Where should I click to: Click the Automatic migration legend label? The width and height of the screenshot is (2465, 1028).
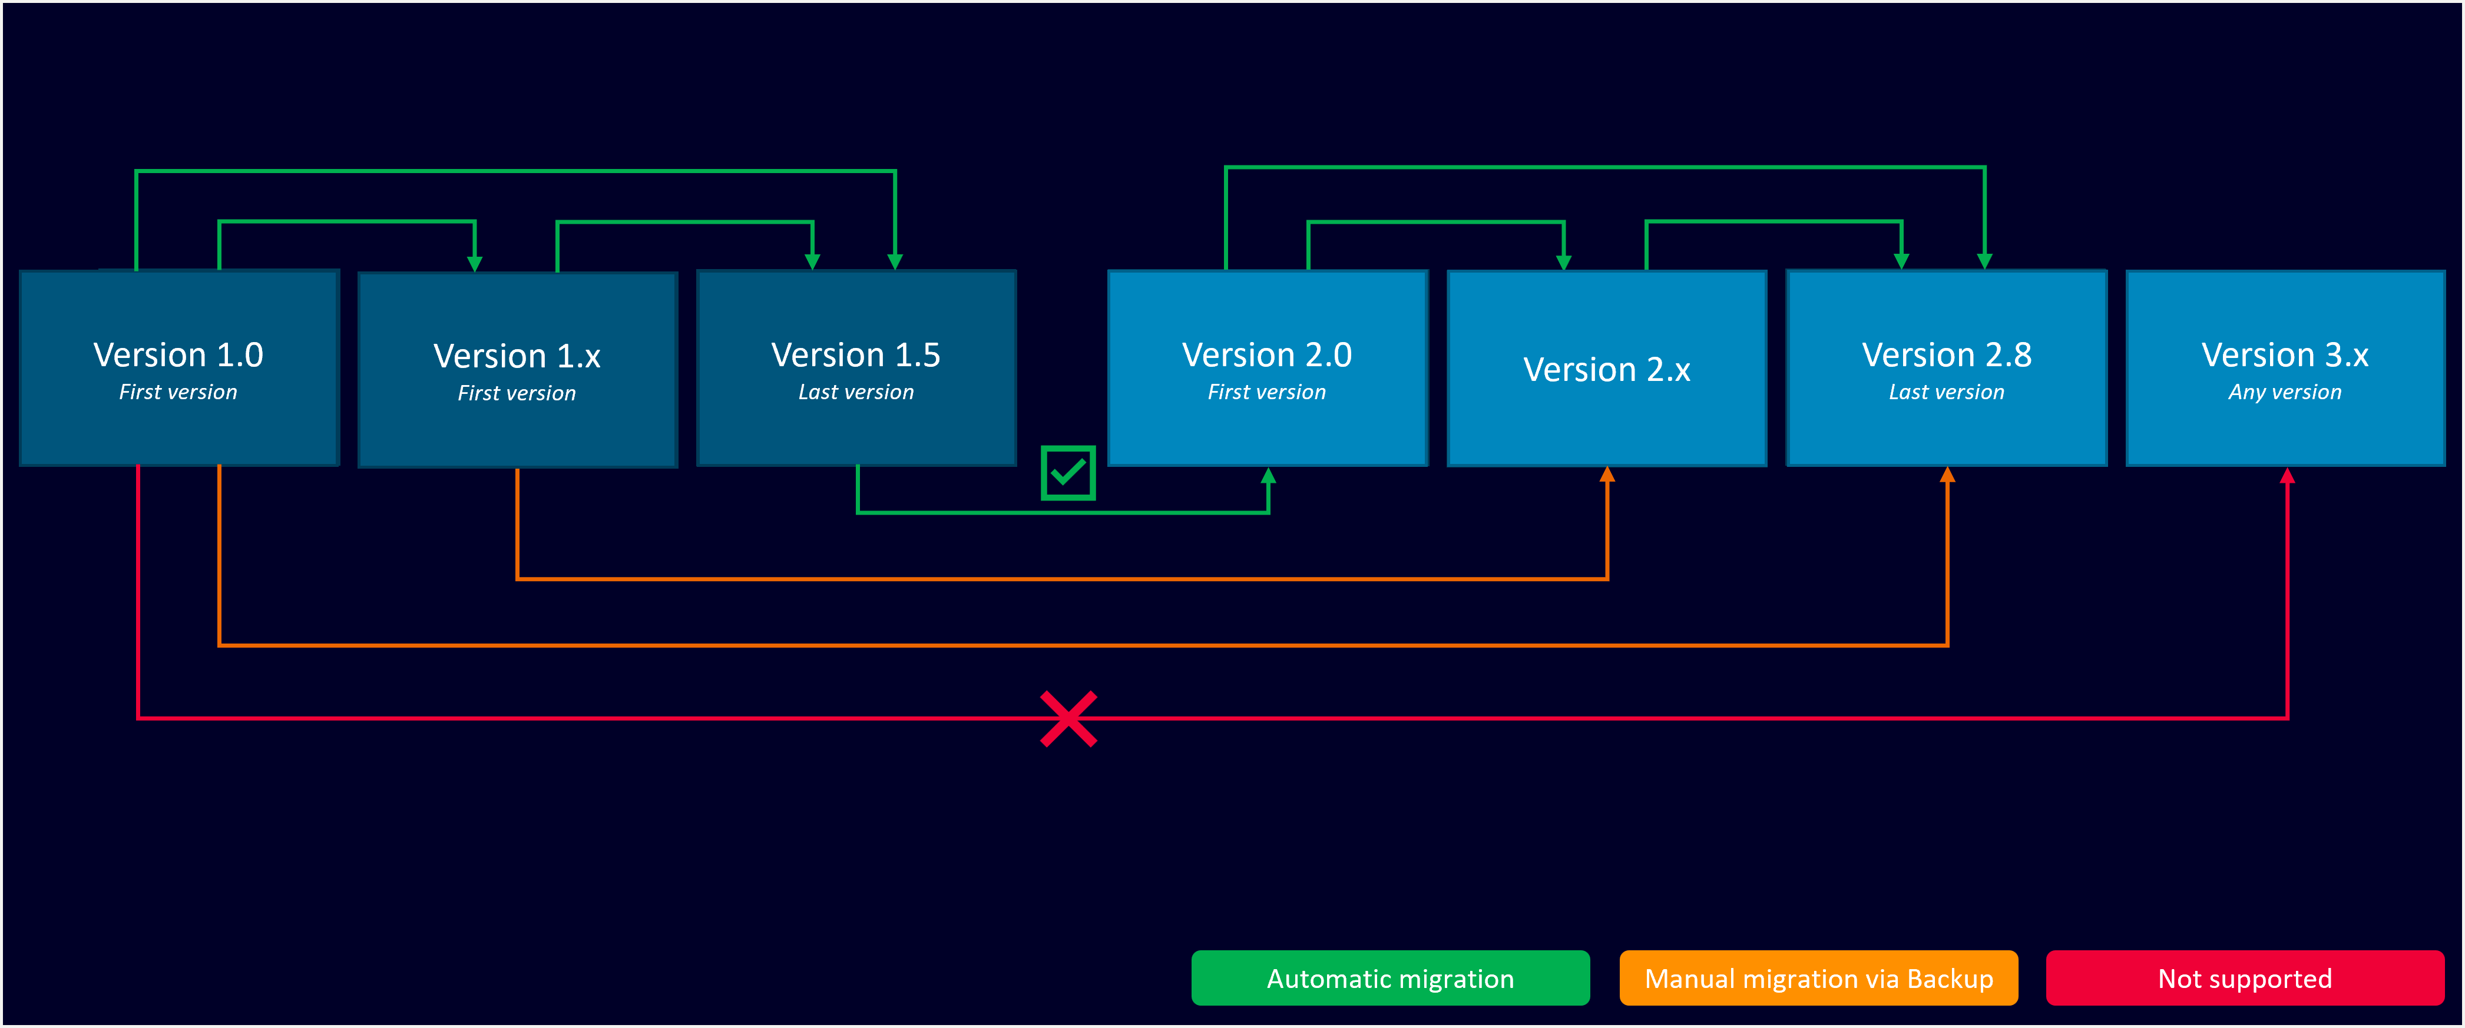click(1391, 979)
